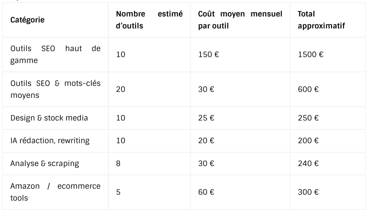Click the "Outils SEO haut de gamme" cell

pos(55,55)
